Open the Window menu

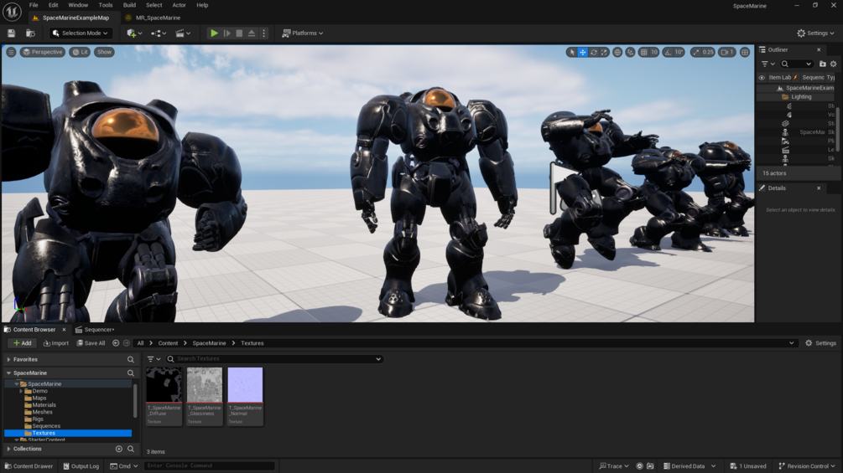(x=78, y=5)
